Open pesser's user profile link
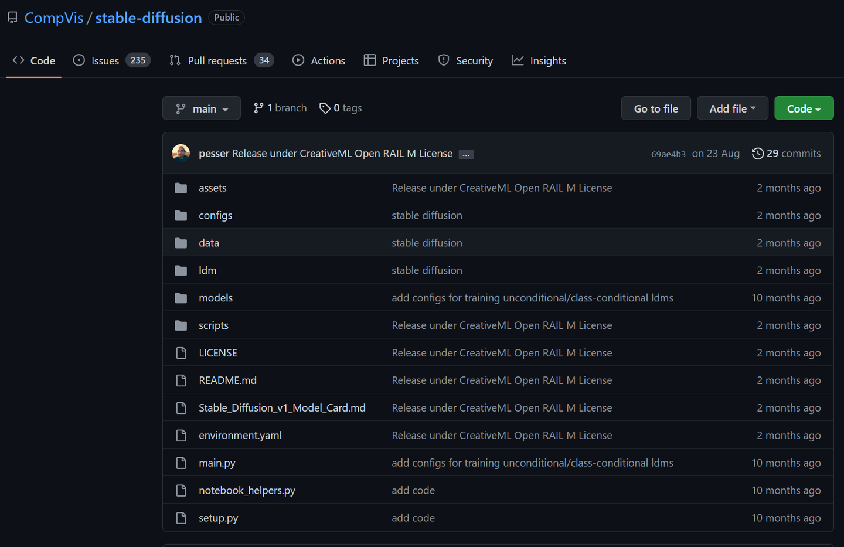The height and width of the screenshot is (547, 844). [214, 153]
